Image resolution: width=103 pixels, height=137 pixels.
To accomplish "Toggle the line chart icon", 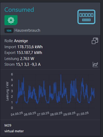I will coord(95,64).
